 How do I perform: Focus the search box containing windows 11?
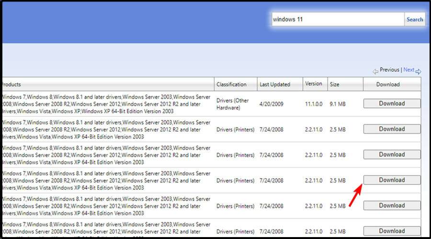337,20
